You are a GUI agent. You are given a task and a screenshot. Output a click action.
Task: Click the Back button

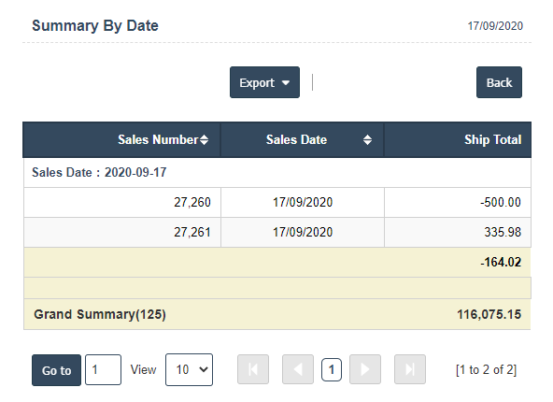pyautogui.click(x=499, y=82)
